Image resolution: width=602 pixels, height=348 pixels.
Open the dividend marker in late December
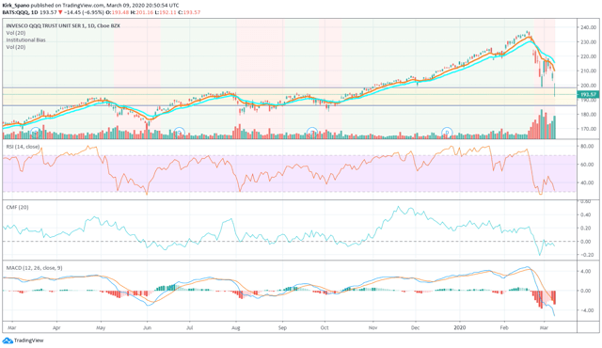click(x=447, y=133)
